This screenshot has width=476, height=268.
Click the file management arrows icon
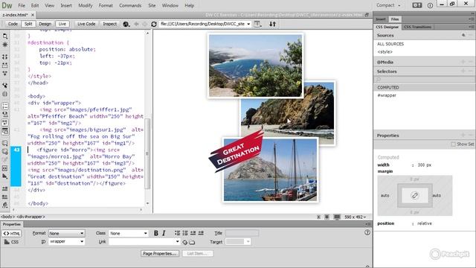[x=273, y=24]
